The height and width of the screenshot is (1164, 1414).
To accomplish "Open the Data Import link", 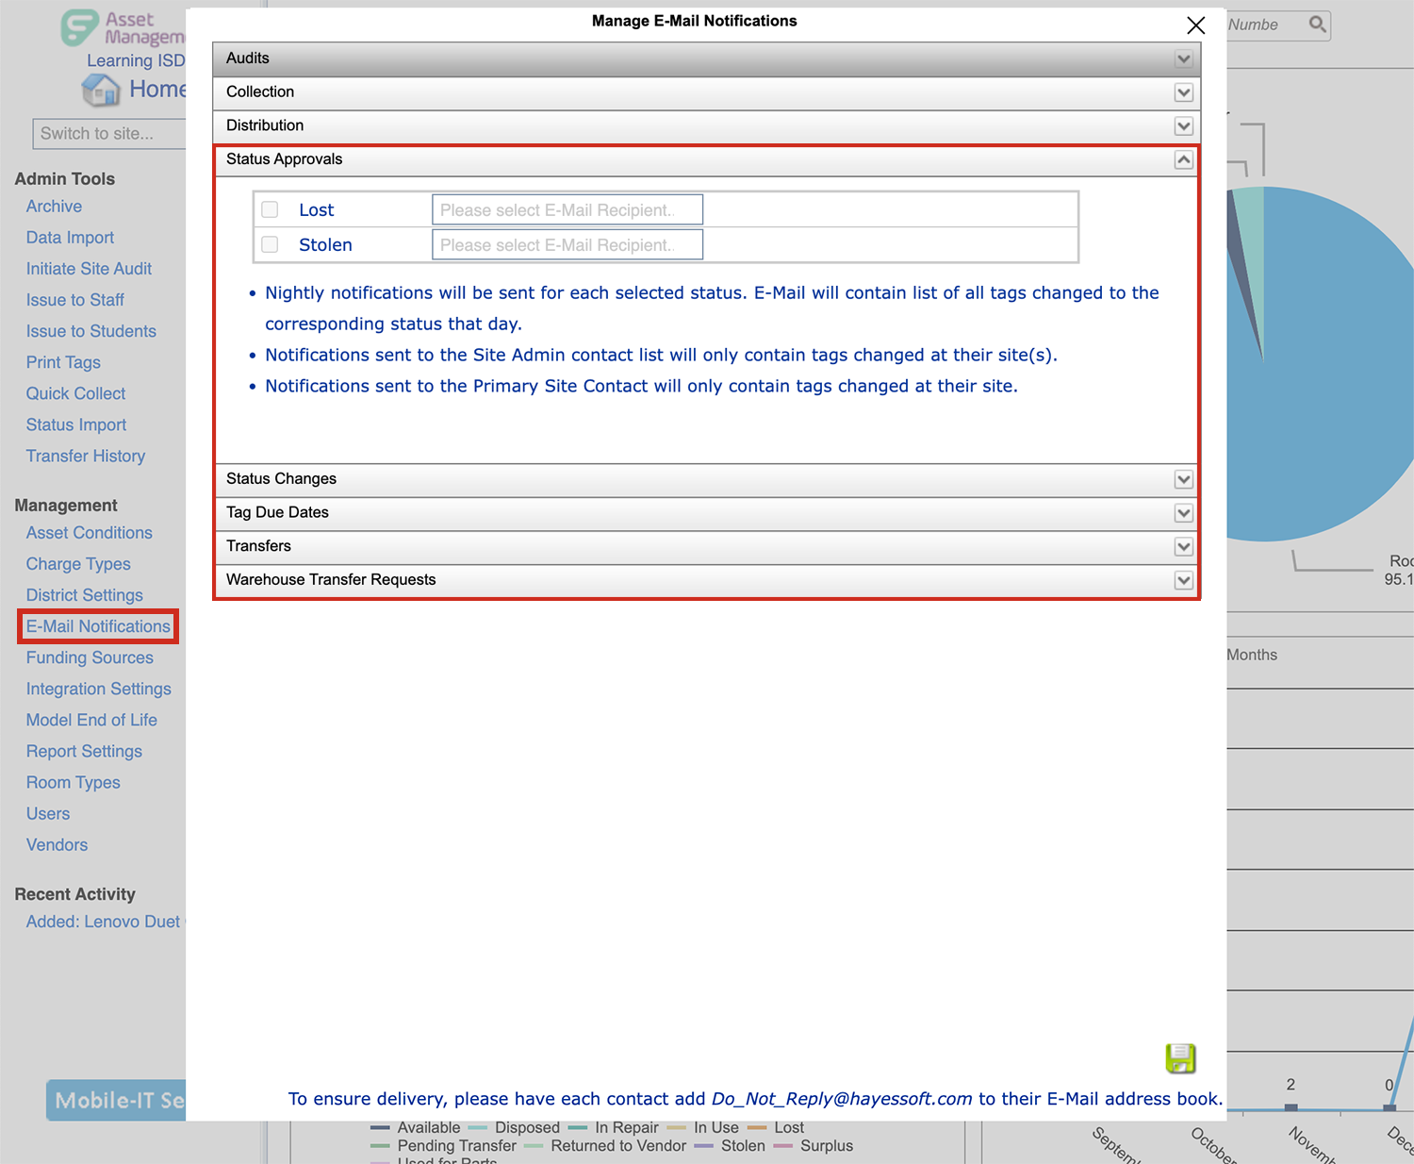I will [x=70, y=238].
